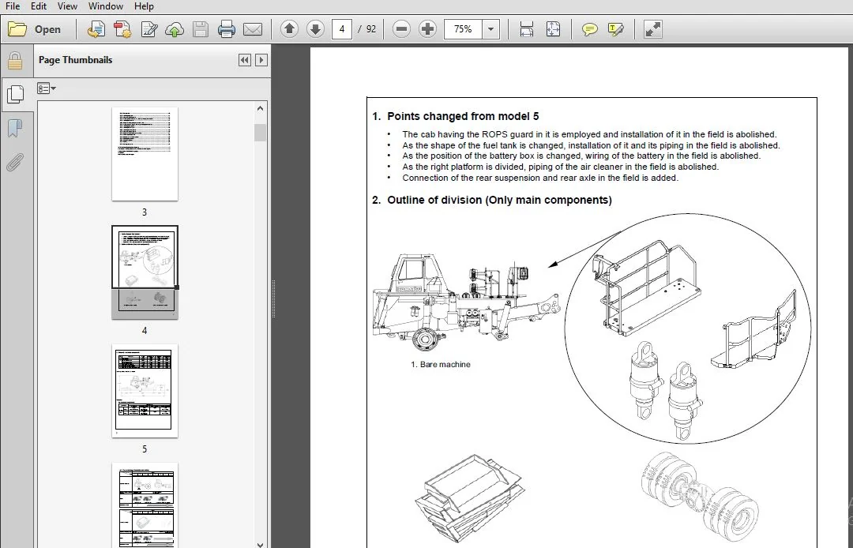Open the File menu

[x=12, y=6]
